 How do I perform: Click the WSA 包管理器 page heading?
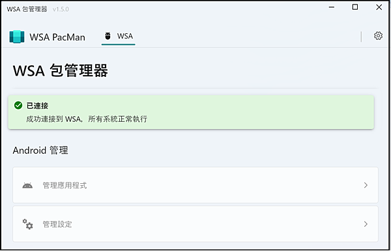(x=61, y=70)
